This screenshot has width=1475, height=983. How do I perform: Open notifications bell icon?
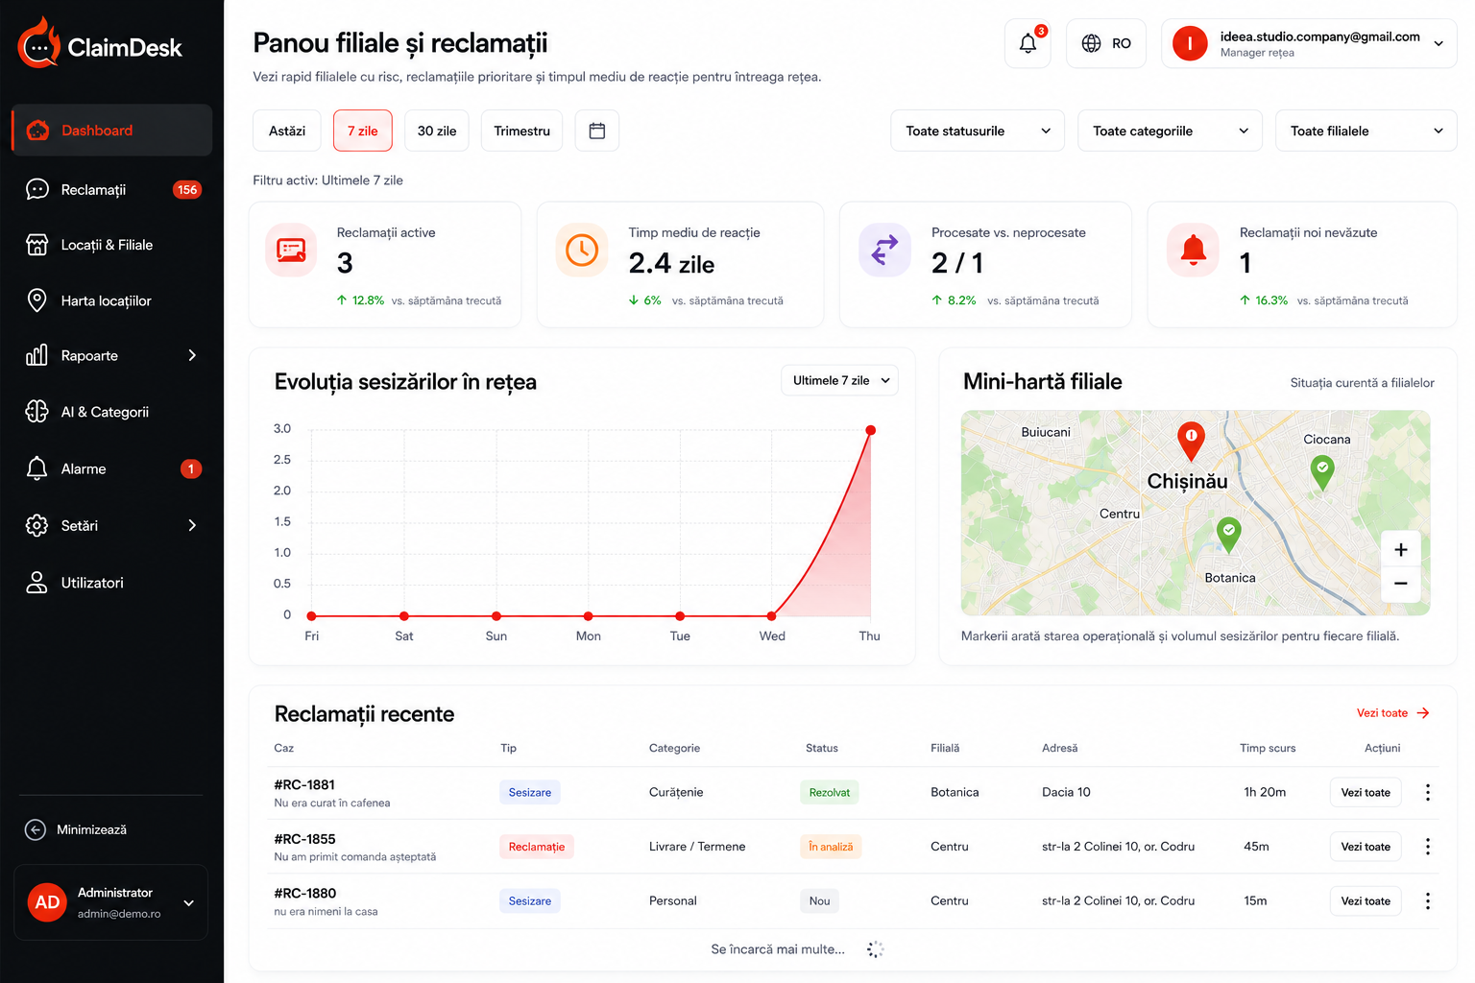pos(1028,43)
